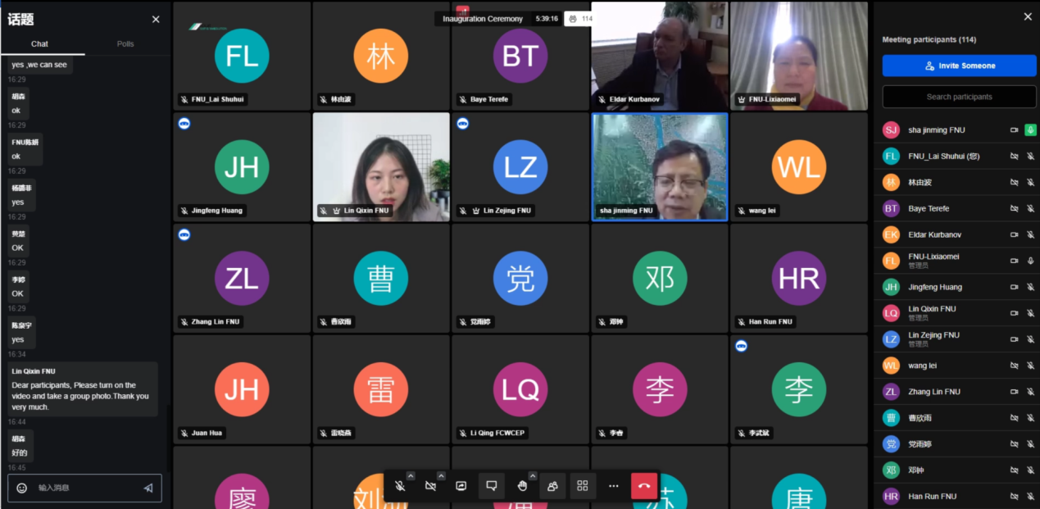This screenshot has width=1040, height=509.
Task: Toggle camera for Eldar Kurbanov
Action: pyautogui.click(x=1014, y=234)
